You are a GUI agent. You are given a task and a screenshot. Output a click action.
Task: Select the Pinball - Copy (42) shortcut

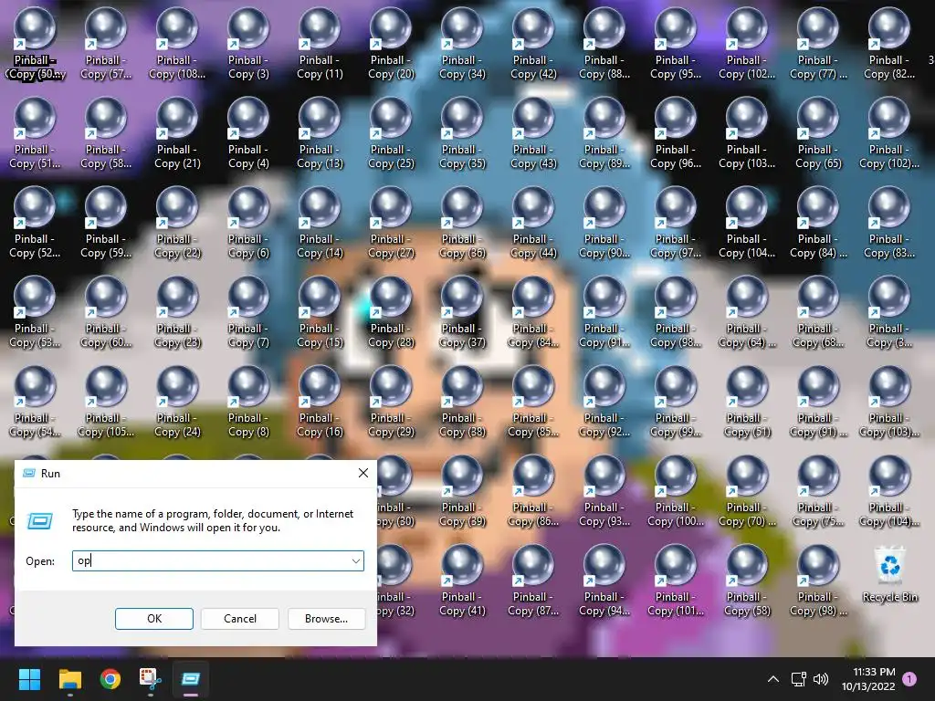[x=533, y=44]
